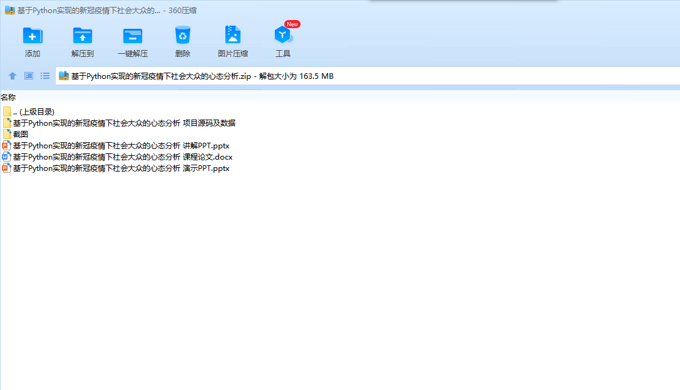
Task: Click the archive path address field
Action: click(x=368, y=76)
